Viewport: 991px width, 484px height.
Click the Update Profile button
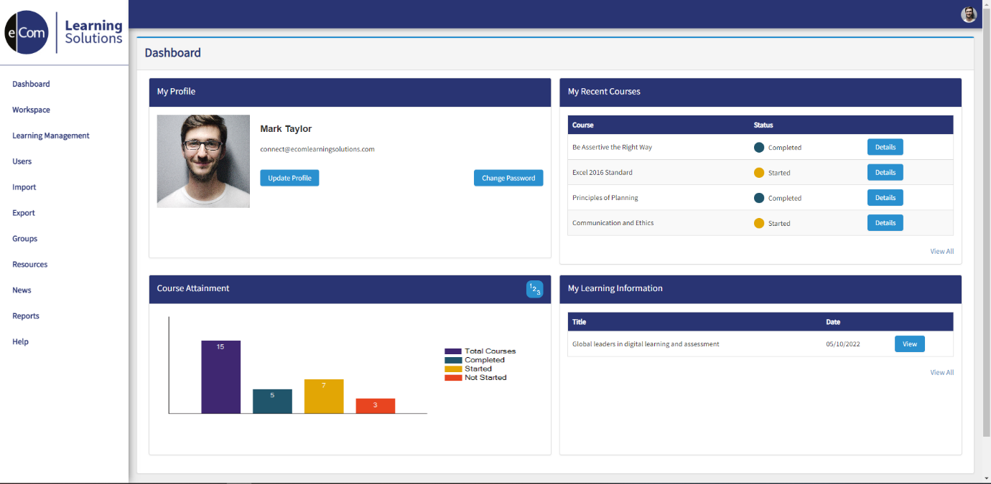289,178
